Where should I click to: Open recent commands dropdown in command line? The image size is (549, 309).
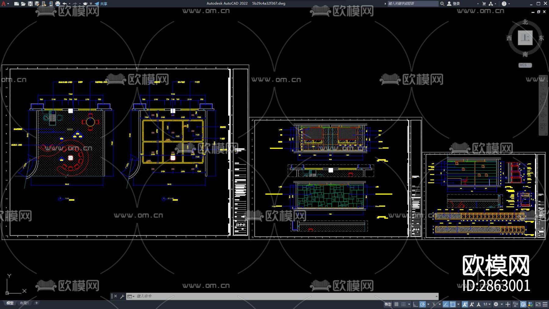(131, 296)
